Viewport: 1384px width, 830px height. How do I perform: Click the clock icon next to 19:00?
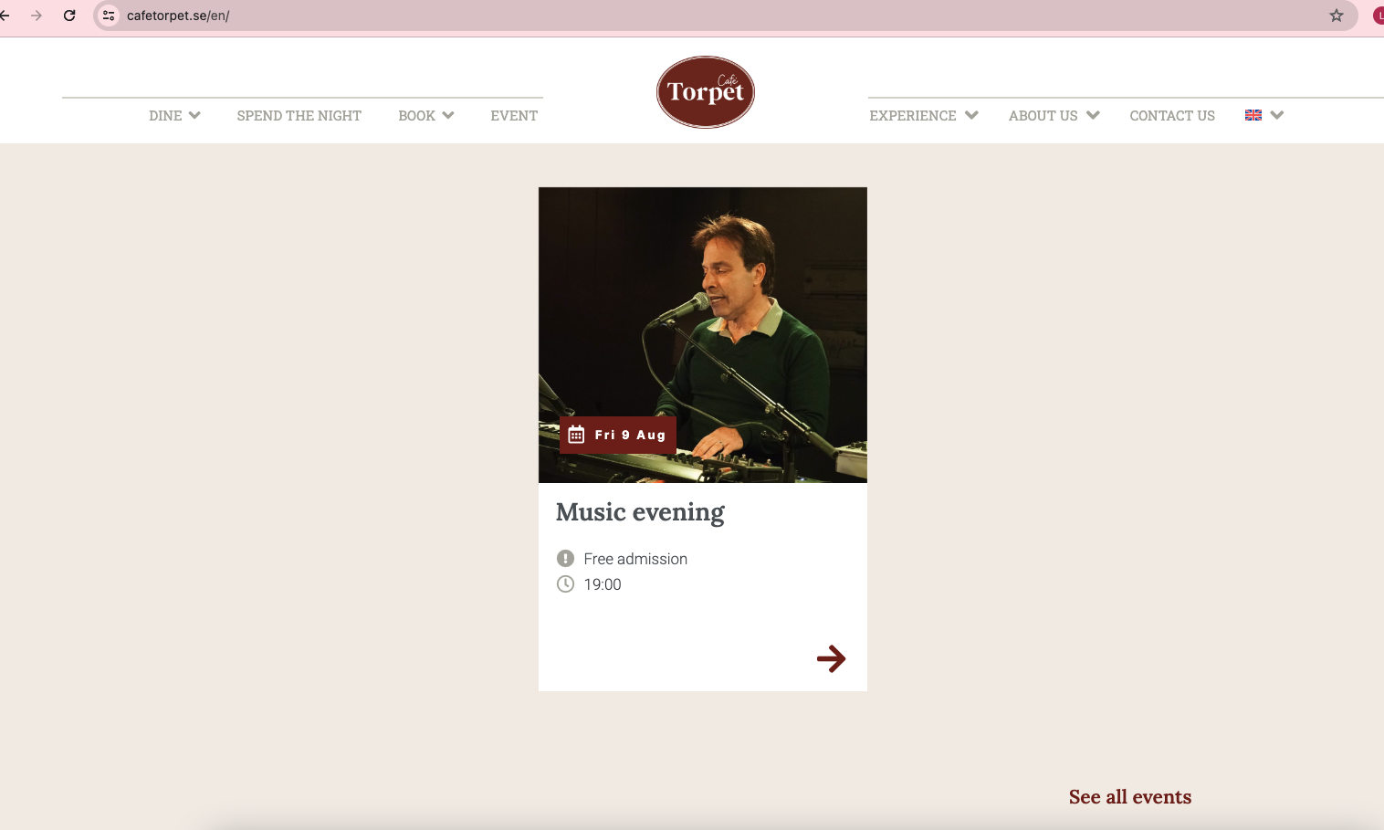point(565,584)
